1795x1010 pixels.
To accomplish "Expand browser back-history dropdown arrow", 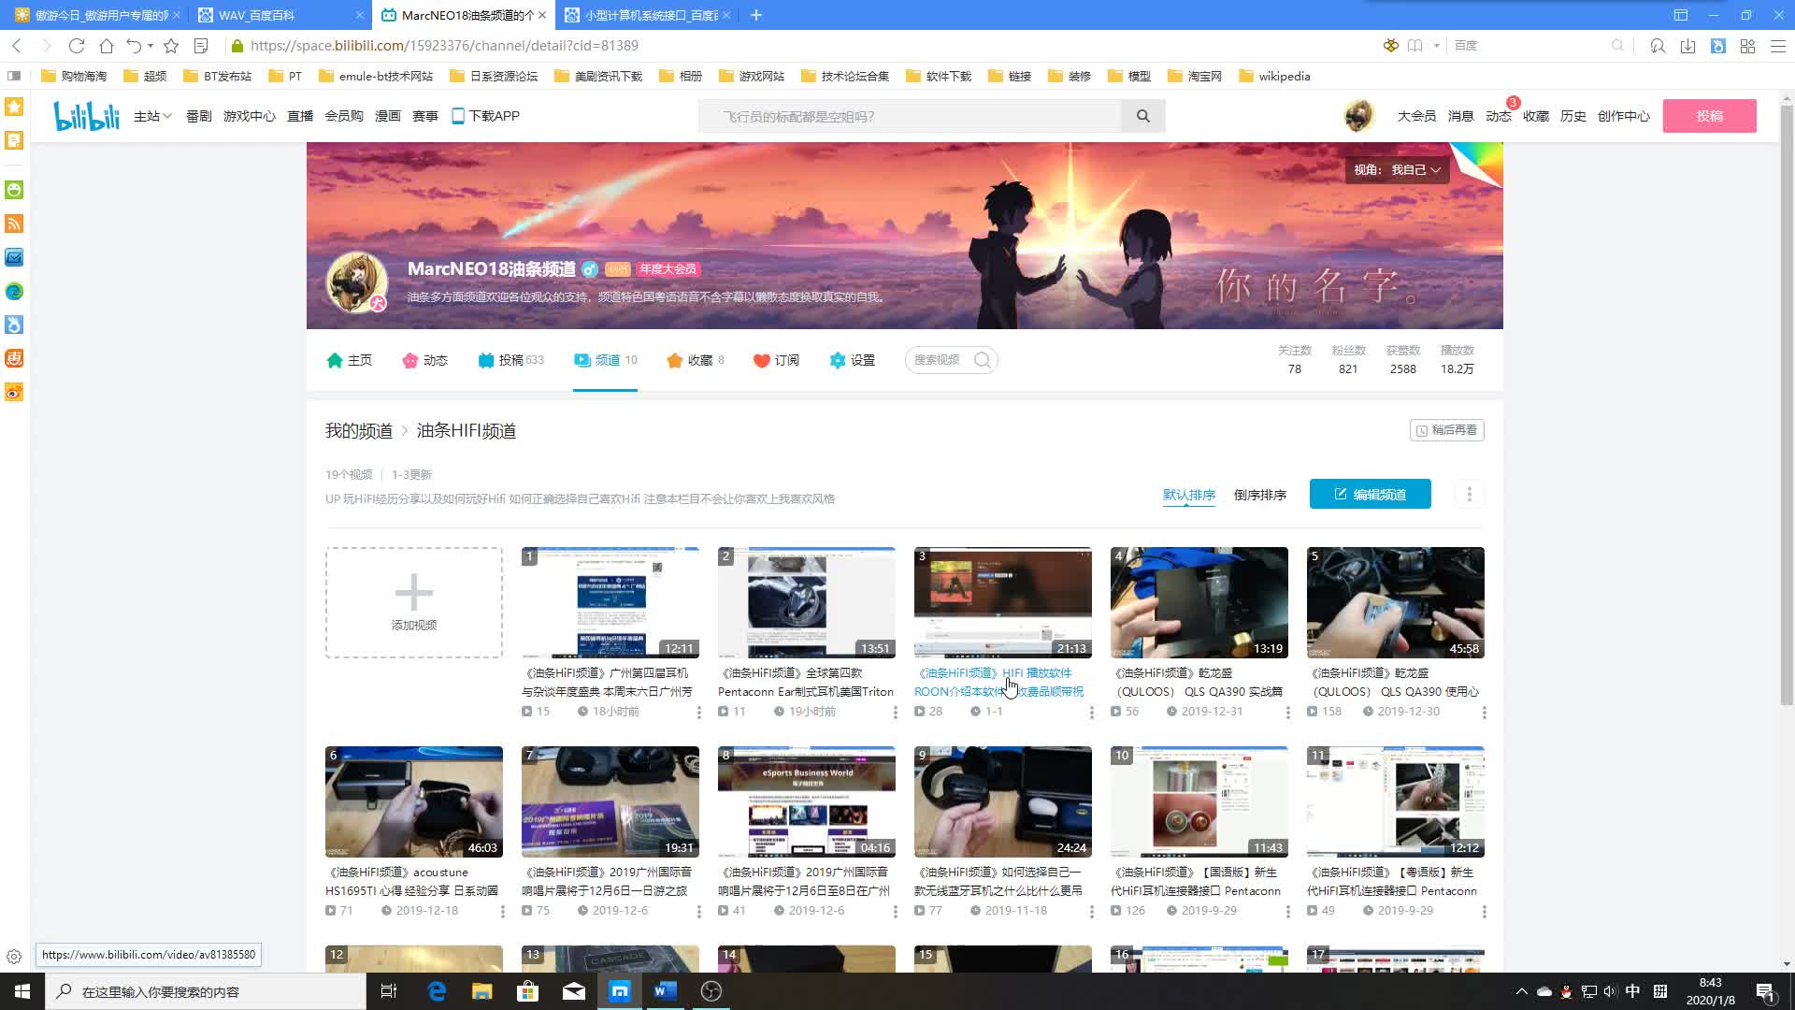I will [x=151, y=46].
